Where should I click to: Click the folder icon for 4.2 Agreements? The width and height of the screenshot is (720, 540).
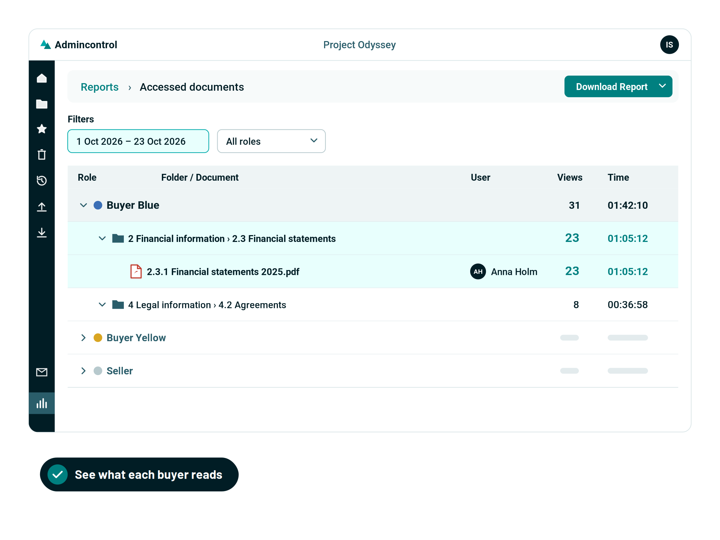[x=118, y=305]
